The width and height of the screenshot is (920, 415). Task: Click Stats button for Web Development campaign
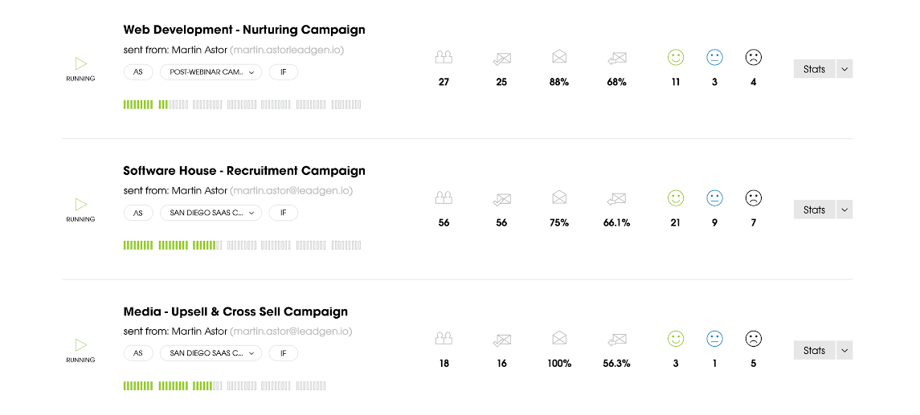click(x=814, y=69)
